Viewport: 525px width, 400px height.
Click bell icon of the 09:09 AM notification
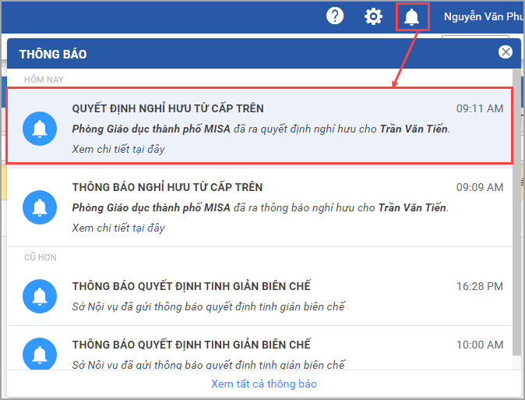tap(39, 207)
